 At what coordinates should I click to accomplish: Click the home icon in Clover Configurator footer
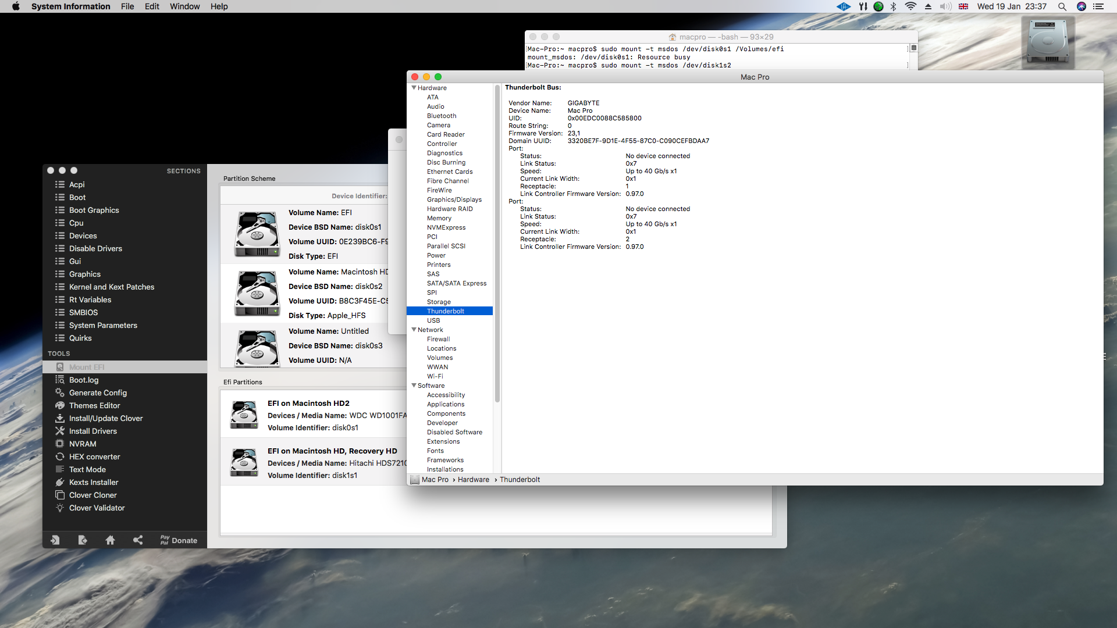tap(110, 540)
